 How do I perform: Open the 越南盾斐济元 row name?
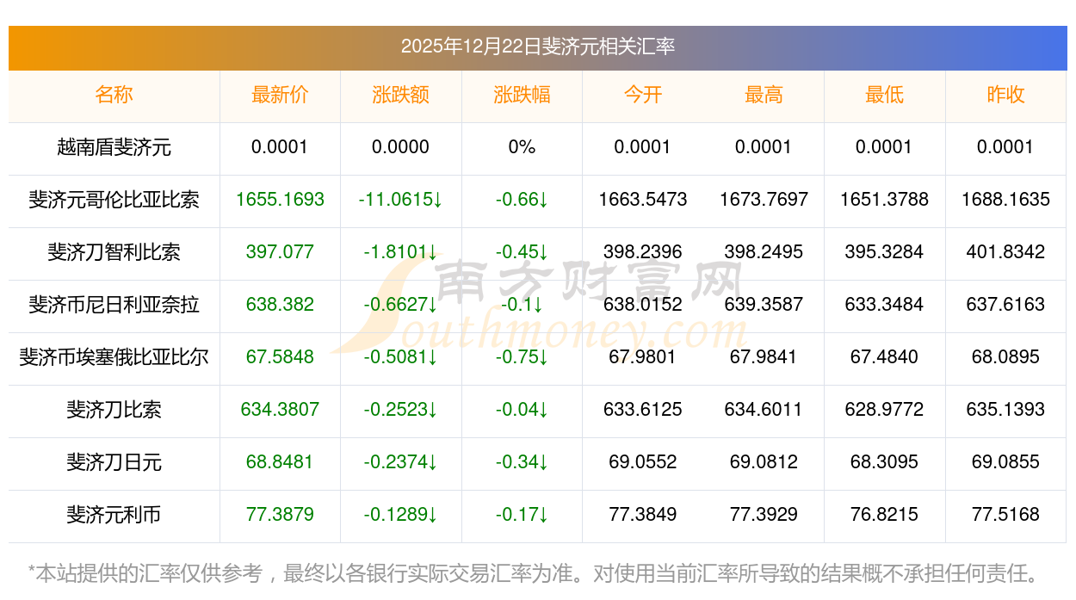[114, 148]
